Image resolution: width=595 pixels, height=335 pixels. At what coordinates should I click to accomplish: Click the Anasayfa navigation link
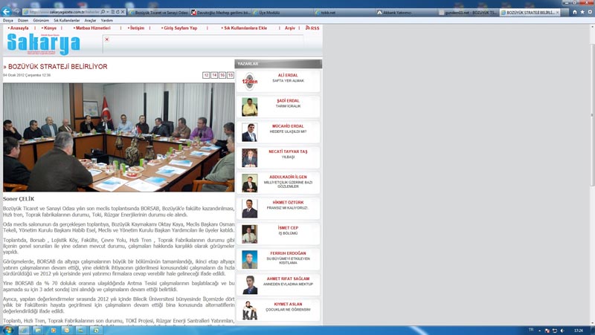19,28
